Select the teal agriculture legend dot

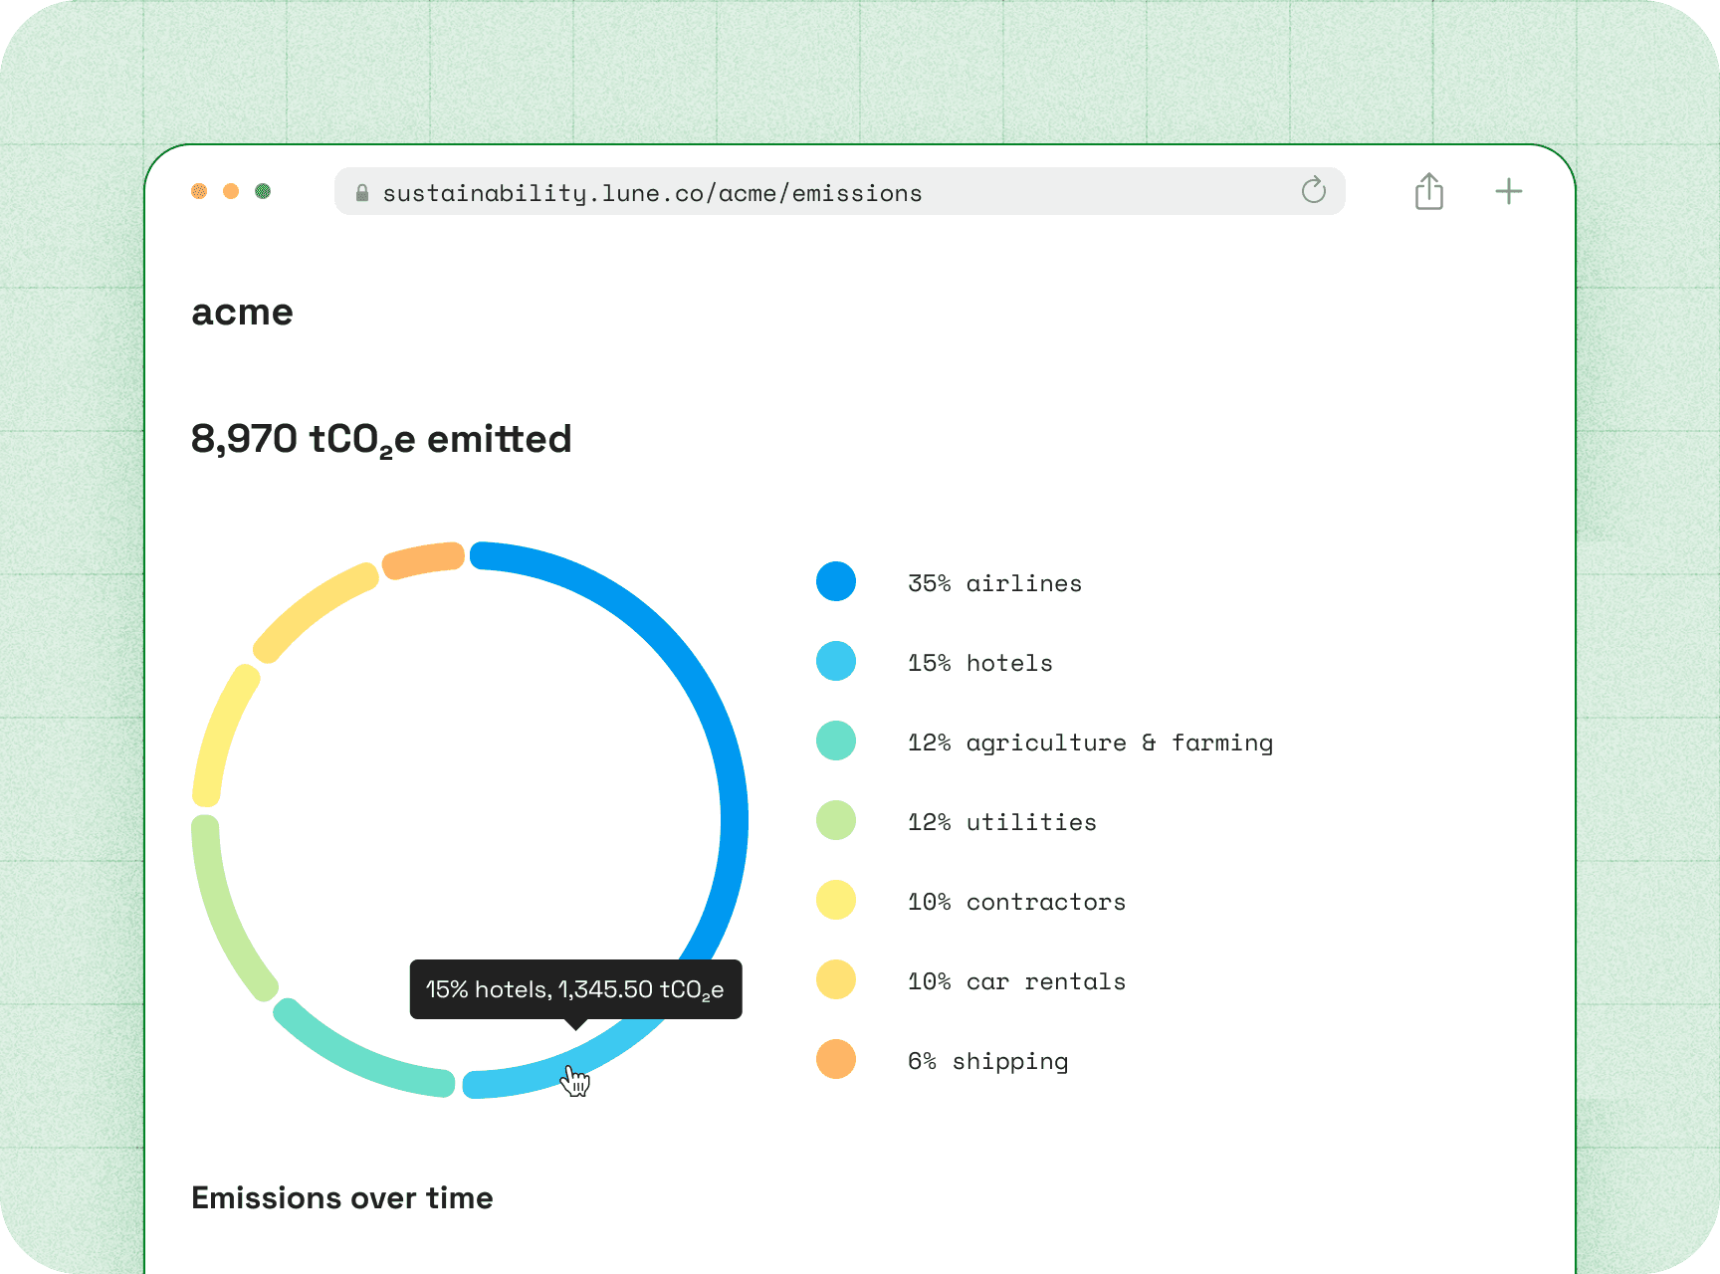pos(836,741)
